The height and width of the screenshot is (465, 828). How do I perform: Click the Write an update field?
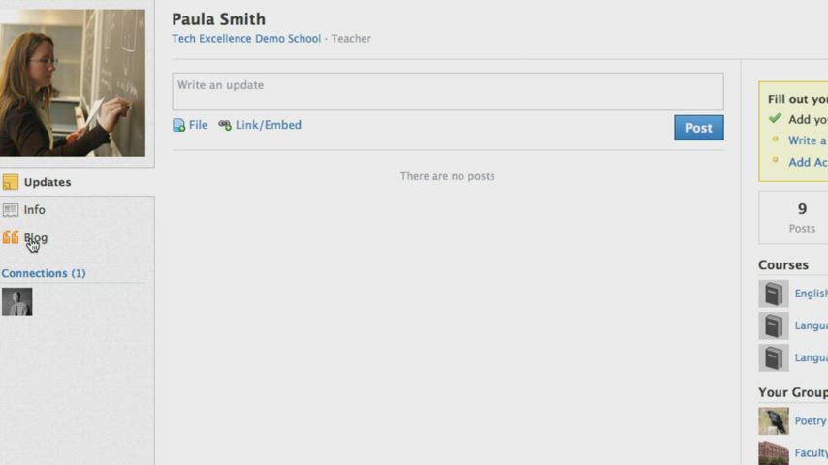[x=447, y=91]
